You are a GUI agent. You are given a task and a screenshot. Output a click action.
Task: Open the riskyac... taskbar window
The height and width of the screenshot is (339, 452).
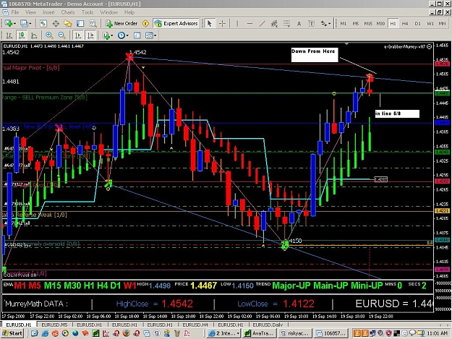pyautogui.click(x=294, y=333)
